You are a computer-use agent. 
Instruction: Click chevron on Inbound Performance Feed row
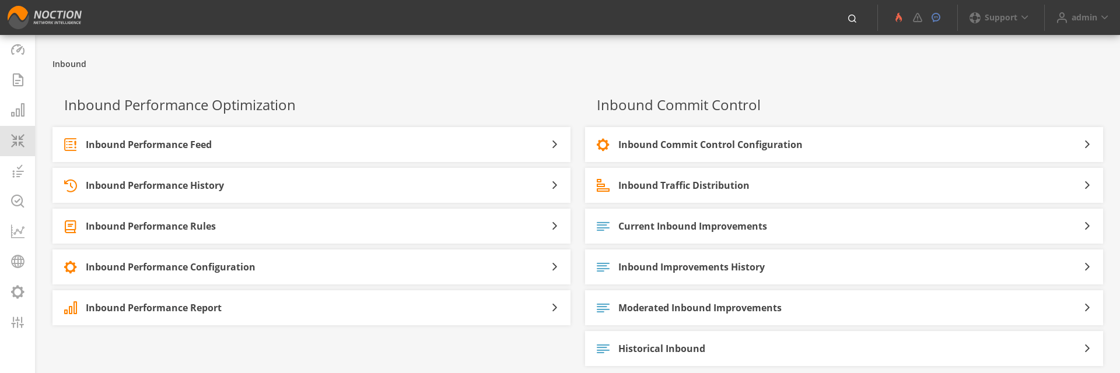[x=555, y=145]
